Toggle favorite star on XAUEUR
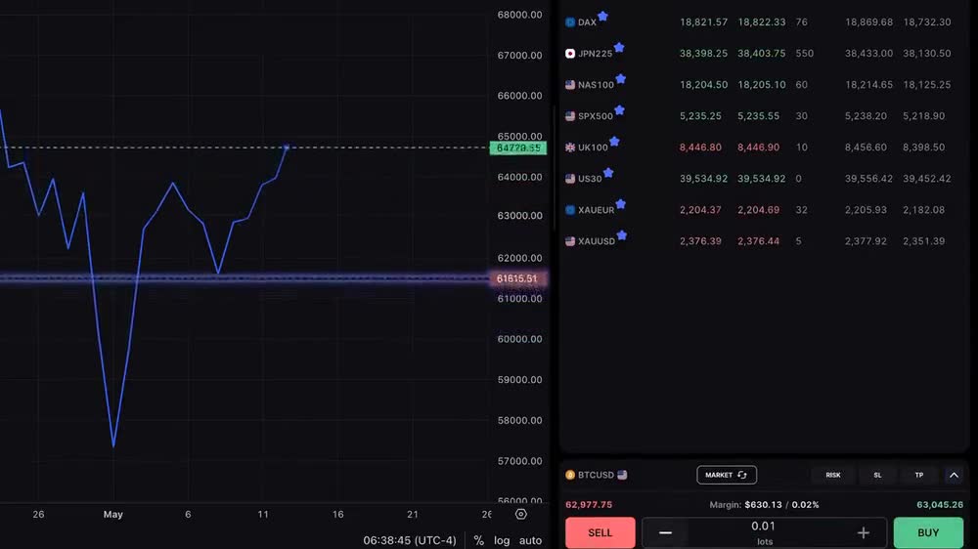This screenshot has height=549, width=978. click(621, 204)
